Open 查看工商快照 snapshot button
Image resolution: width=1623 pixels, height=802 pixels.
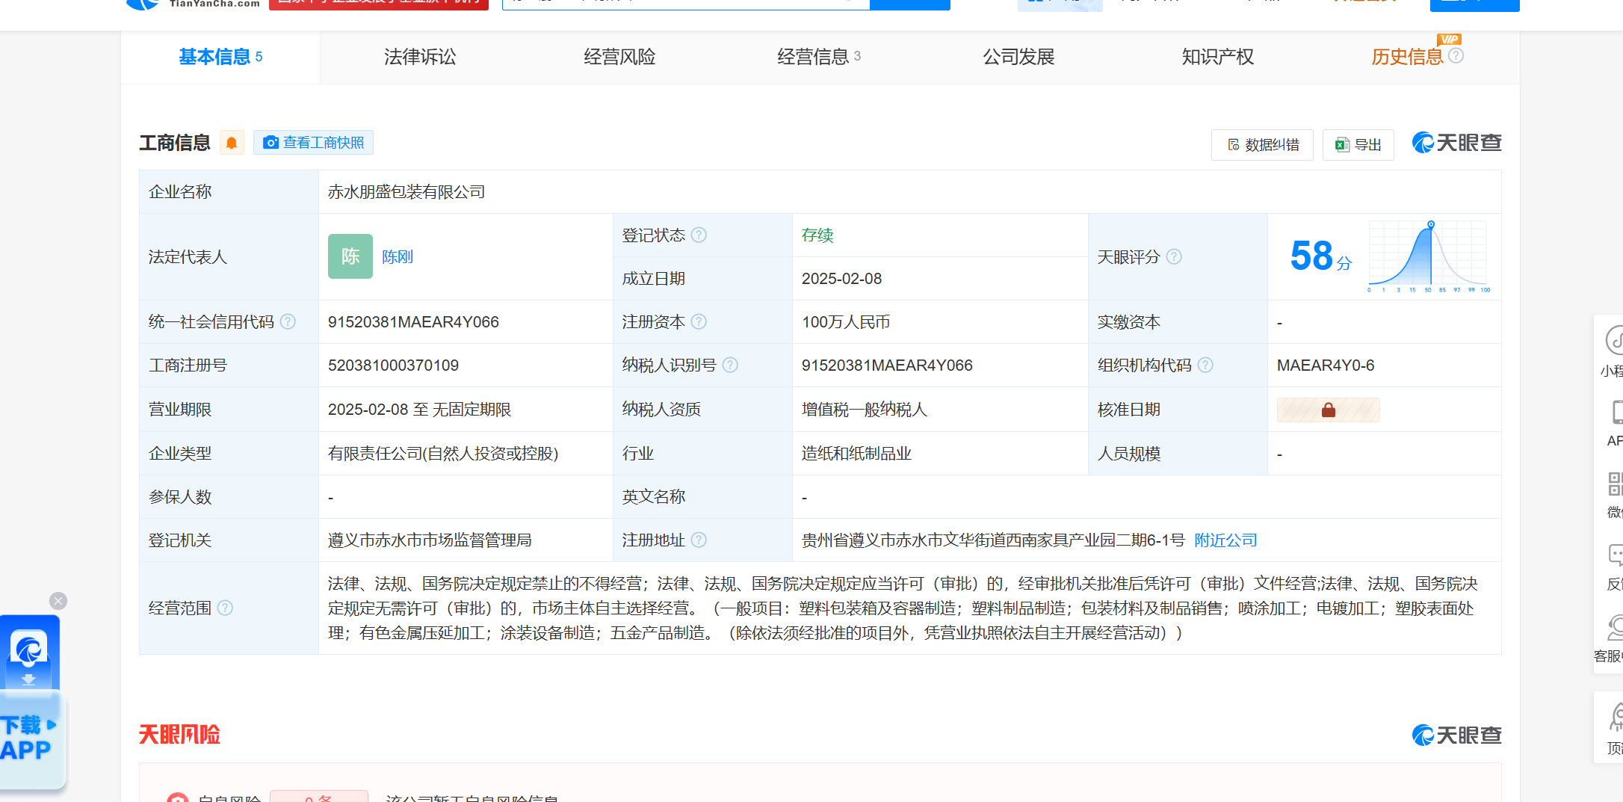pos(314,143)
